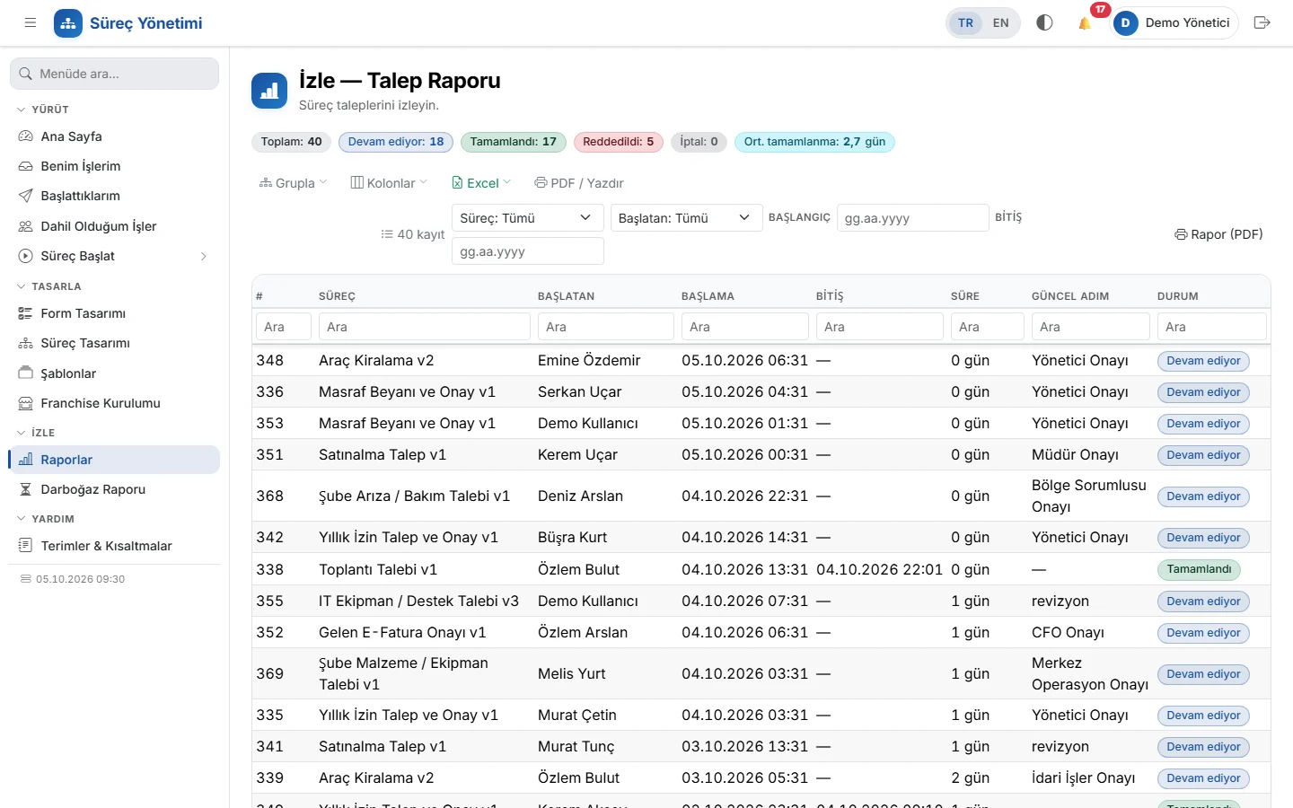Click the SÜREÇ column search field

424,327
